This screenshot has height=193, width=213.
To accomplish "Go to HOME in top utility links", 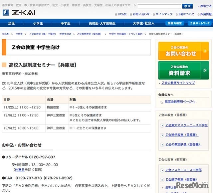I will point(122,14).
